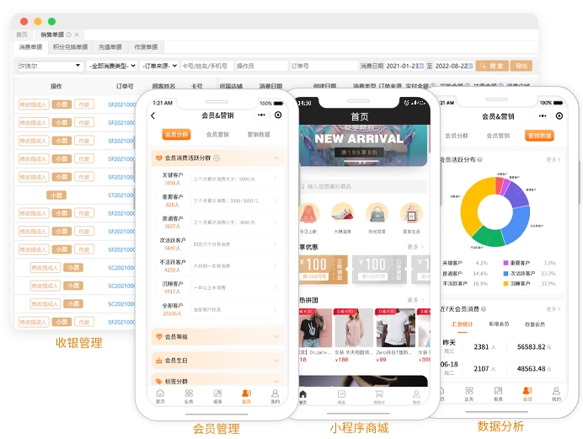Open the 全部消费类型 dropdown
Screen dimensions: 583x439
[x=112, y=67]
